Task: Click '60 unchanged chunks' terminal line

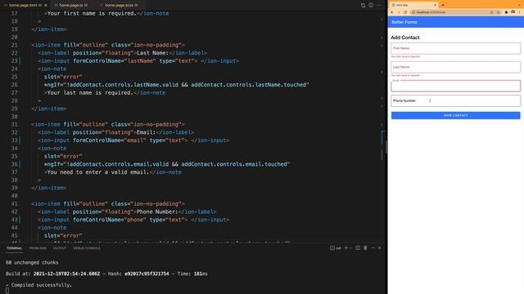Action: point(32,263)
